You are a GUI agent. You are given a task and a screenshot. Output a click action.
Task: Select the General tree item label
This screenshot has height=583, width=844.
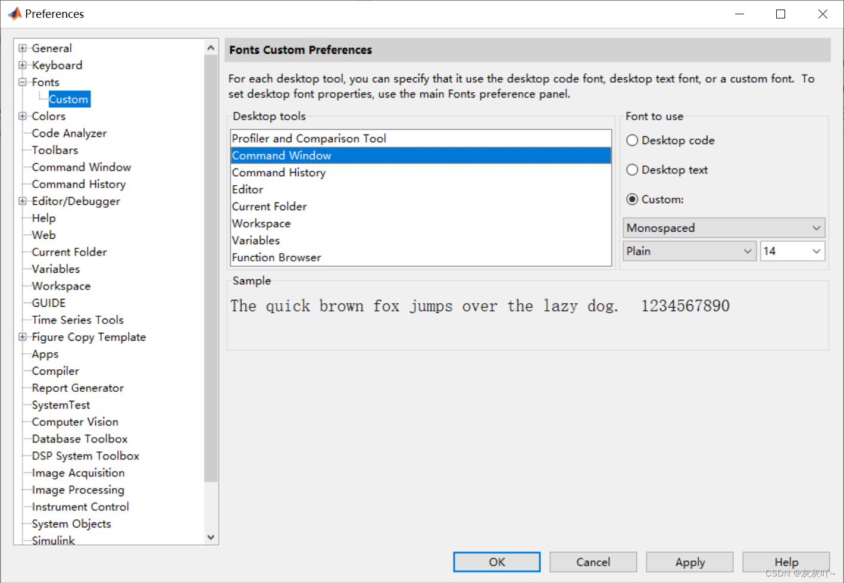52,48
